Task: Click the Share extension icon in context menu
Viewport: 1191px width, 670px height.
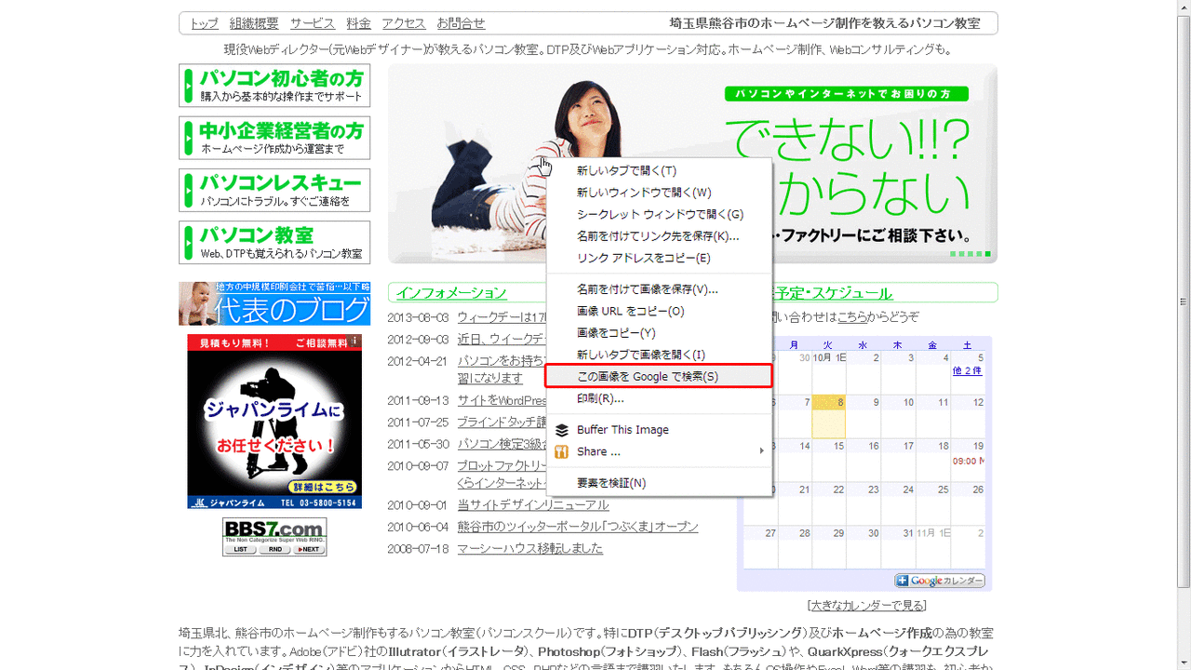Action: point(561,451)
